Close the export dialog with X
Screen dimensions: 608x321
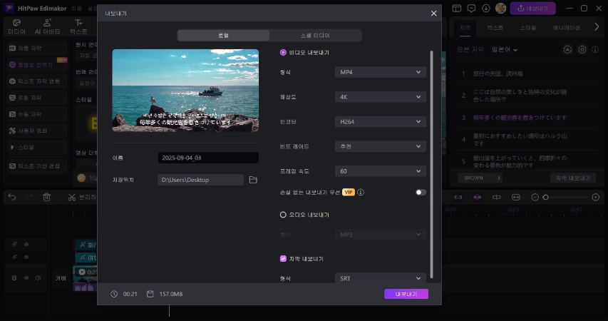coord(434,14)
